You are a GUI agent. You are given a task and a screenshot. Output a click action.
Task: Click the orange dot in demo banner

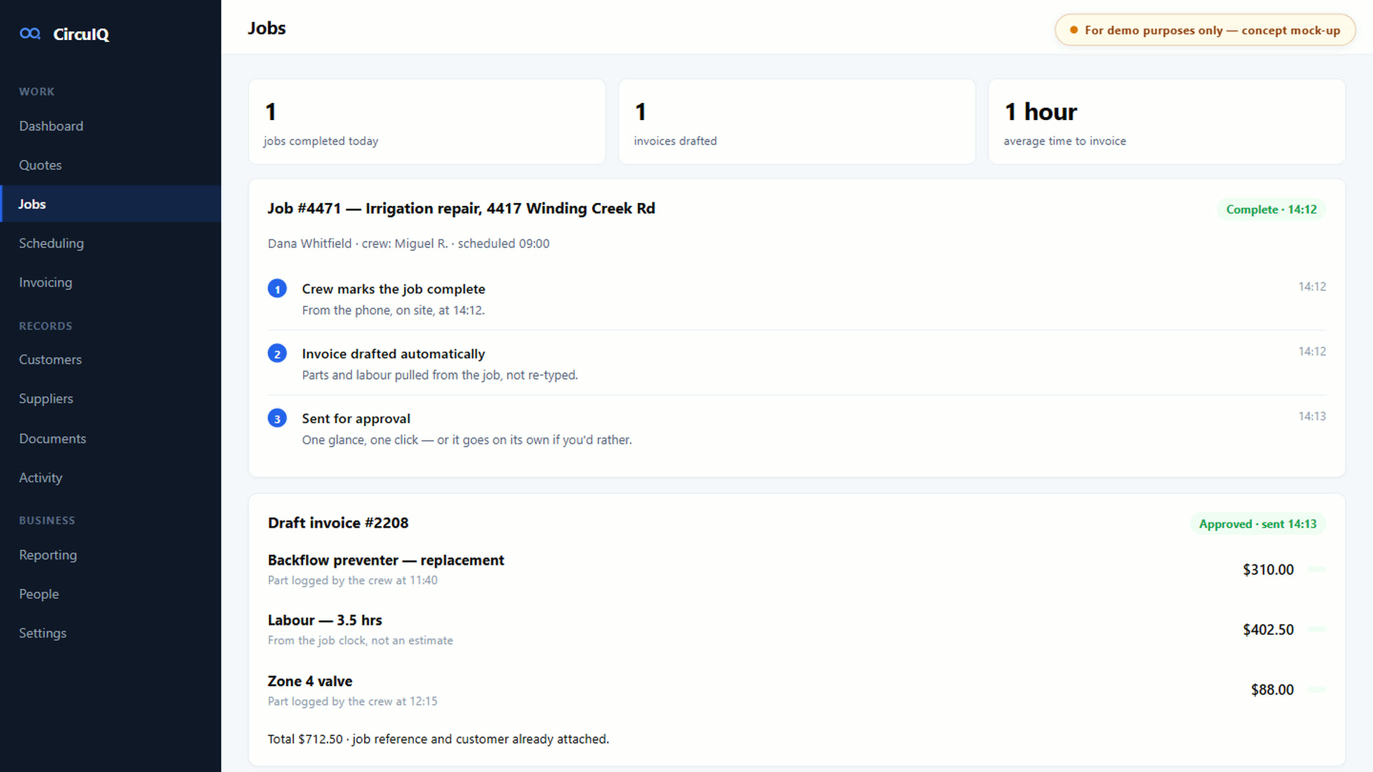[x=1073, y=30]
